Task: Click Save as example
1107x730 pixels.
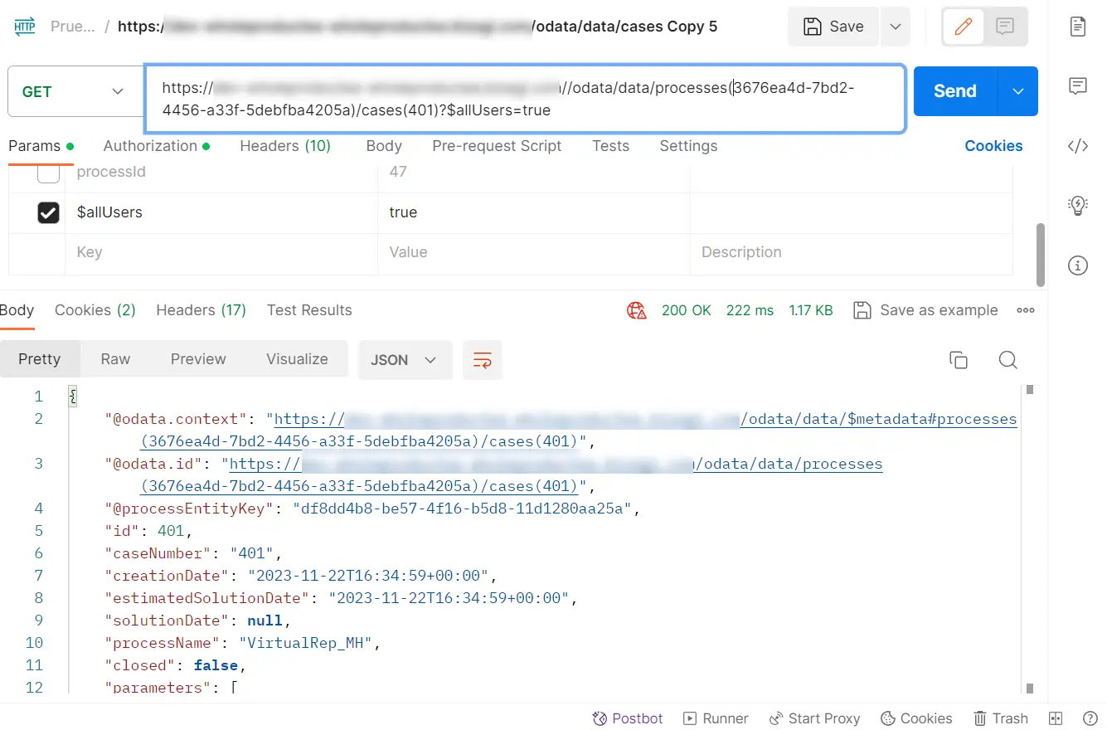Action: (x=925, y=310)
